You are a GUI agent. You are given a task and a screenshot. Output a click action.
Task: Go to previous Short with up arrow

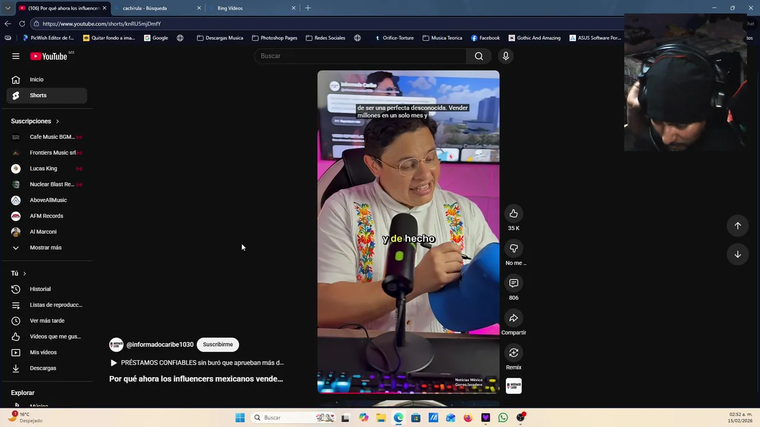tap(737, 225)
